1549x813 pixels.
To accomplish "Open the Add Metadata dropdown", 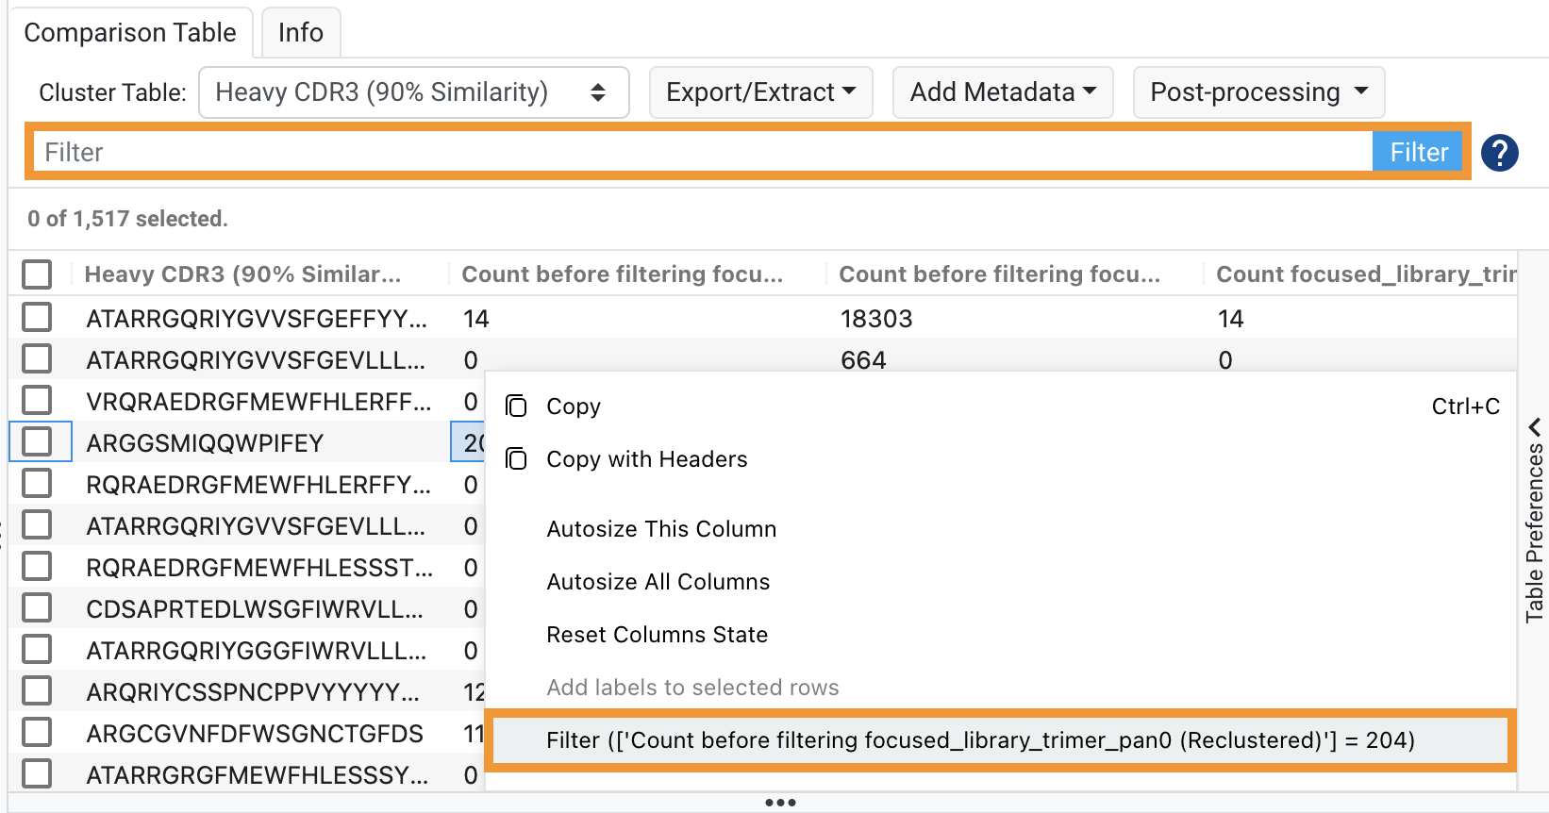I will click(x=1003, y=92).
